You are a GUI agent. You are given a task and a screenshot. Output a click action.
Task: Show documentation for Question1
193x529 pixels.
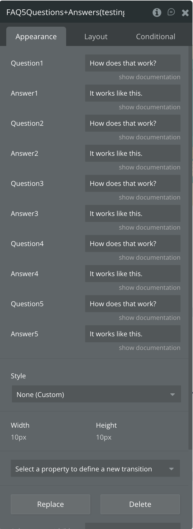tap(149, 77)
